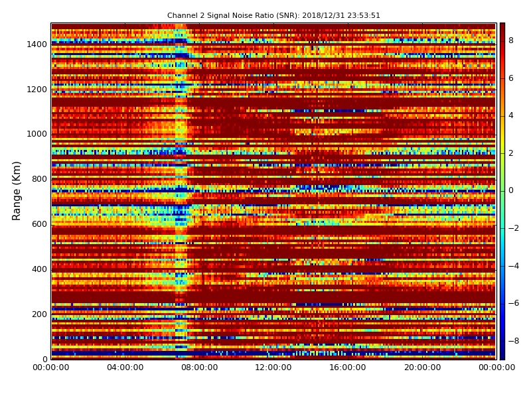531x398 pixels.
Task: Click the dark red top of the colorbar
Action: [x=502, y=27]
